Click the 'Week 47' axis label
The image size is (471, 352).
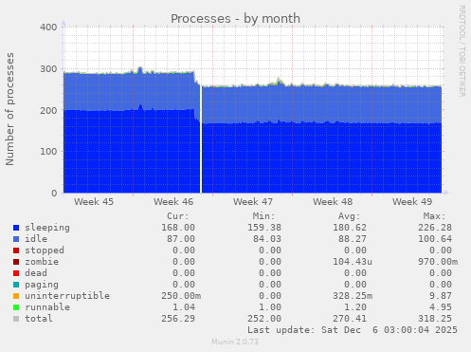[253, 202]
